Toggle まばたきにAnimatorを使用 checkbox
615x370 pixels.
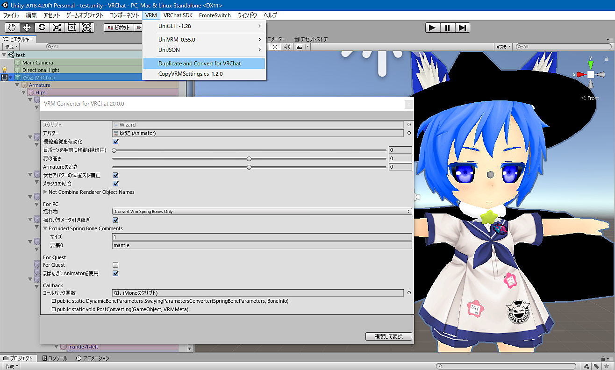coord(115,273)
